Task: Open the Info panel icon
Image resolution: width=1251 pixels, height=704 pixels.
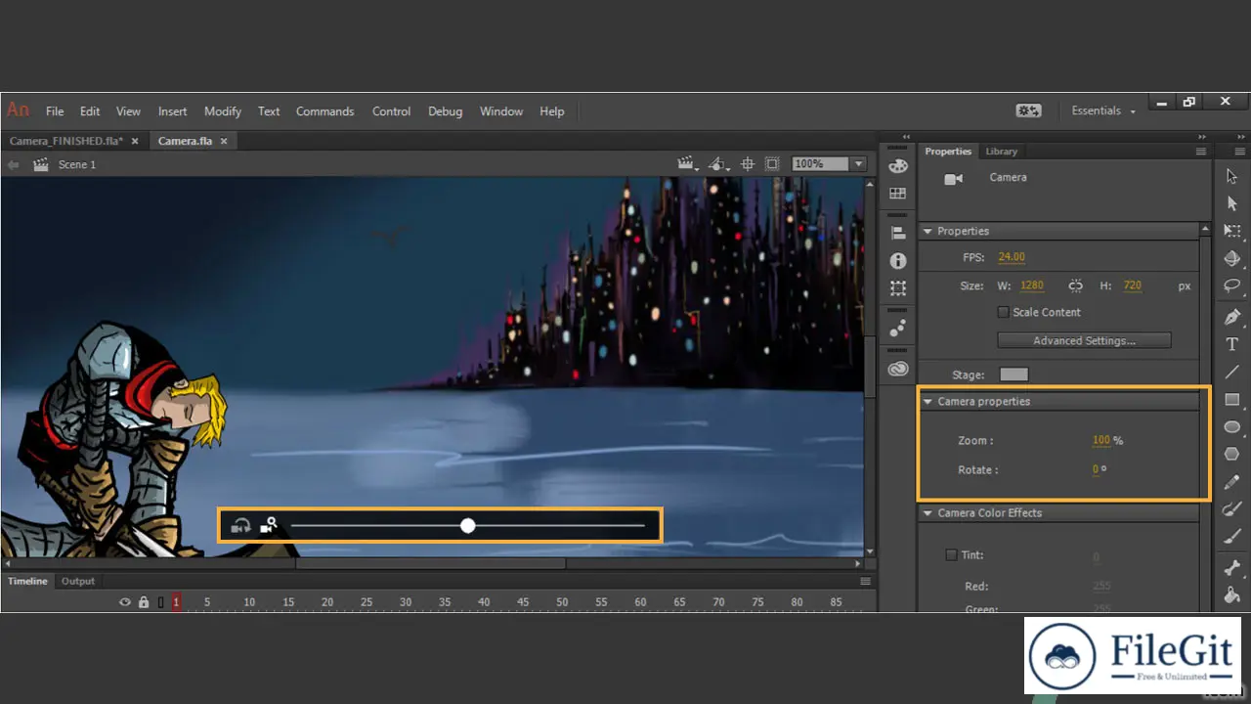Action: pyautogui.click(x=898, y=261)
